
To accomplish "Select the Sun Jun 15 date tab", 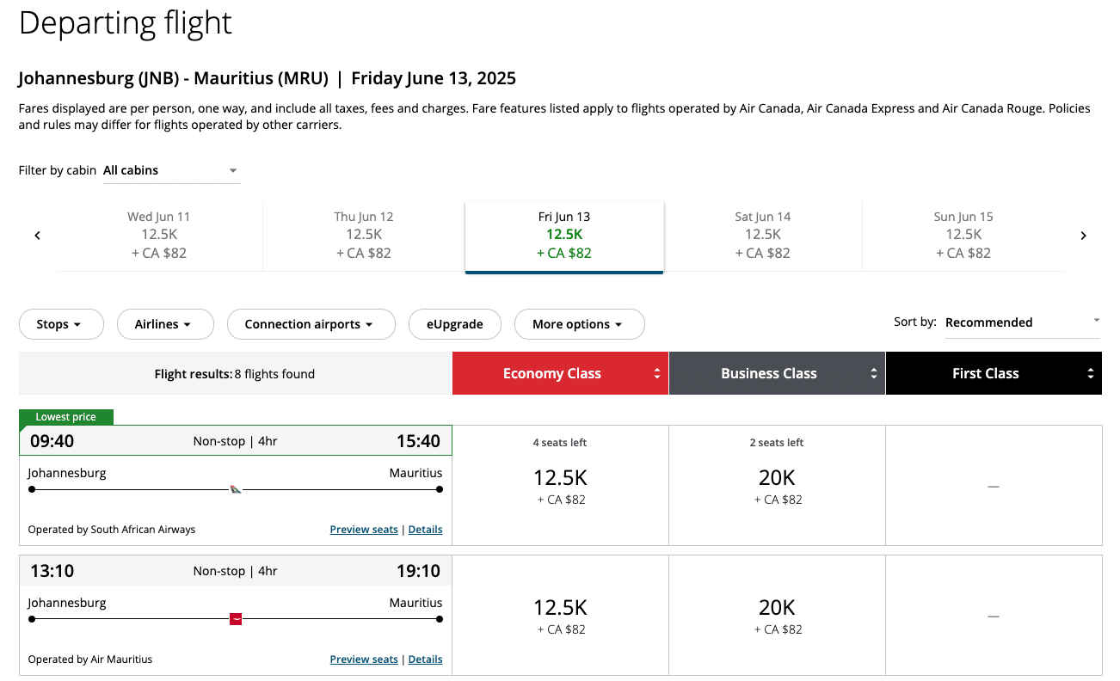I will [963, 235].
